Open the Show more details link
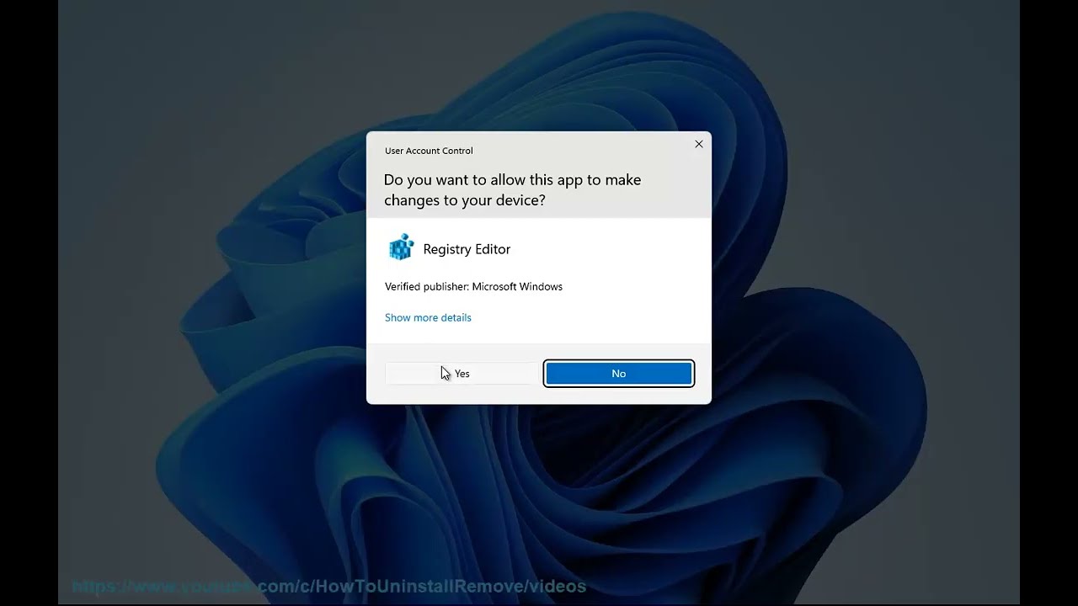Screen dimensions: 1078x606 (428, 317)
